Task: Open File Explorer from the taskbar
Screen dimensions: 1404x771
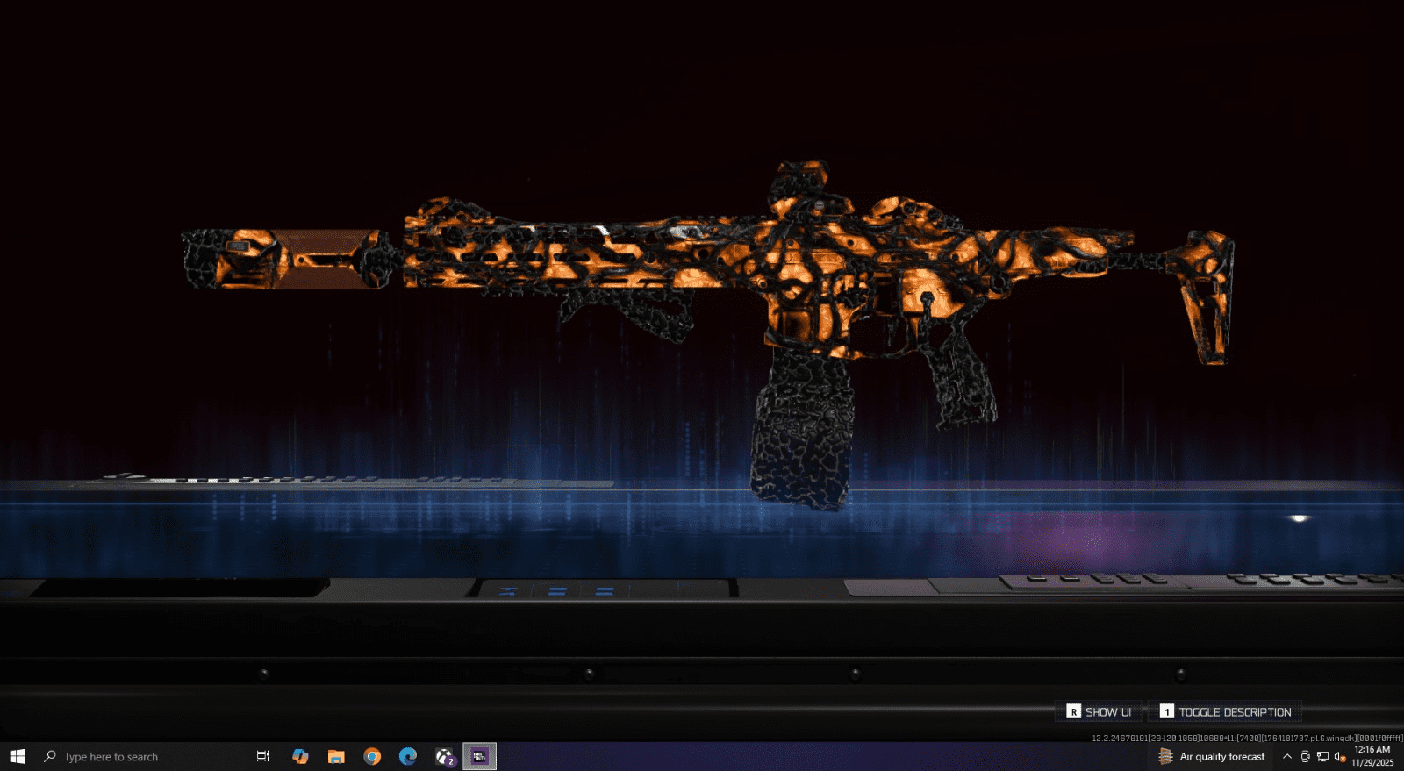Action: (336, 756)
